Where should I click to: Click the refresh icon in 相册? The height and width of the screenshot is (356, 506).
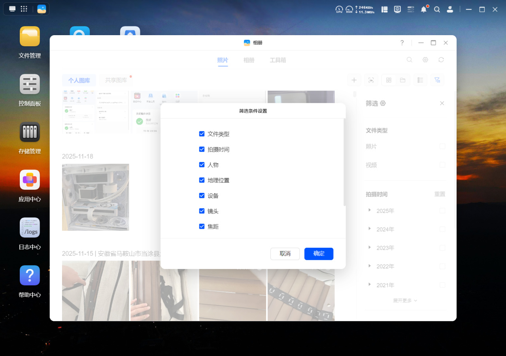click(441, 60)
